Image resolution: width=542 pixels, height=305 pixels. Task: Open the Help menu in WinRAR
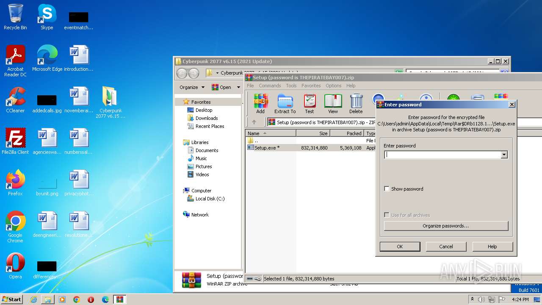(351, 86)
